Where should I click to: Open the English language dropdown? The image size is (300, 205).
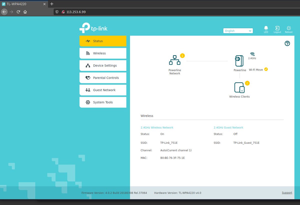click(x=238, y=31)
